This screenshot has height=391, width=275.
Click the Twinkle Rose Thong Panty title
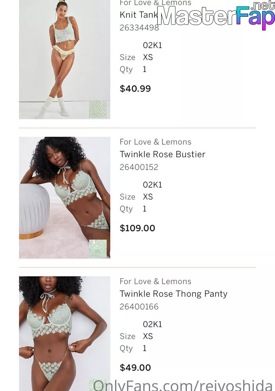[173, 294]
